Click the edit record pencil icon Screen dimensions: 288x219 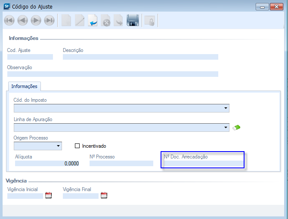80,21
